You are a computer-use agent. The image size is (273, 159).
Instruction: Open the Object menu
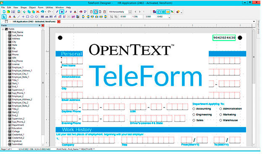pos(32,8)
